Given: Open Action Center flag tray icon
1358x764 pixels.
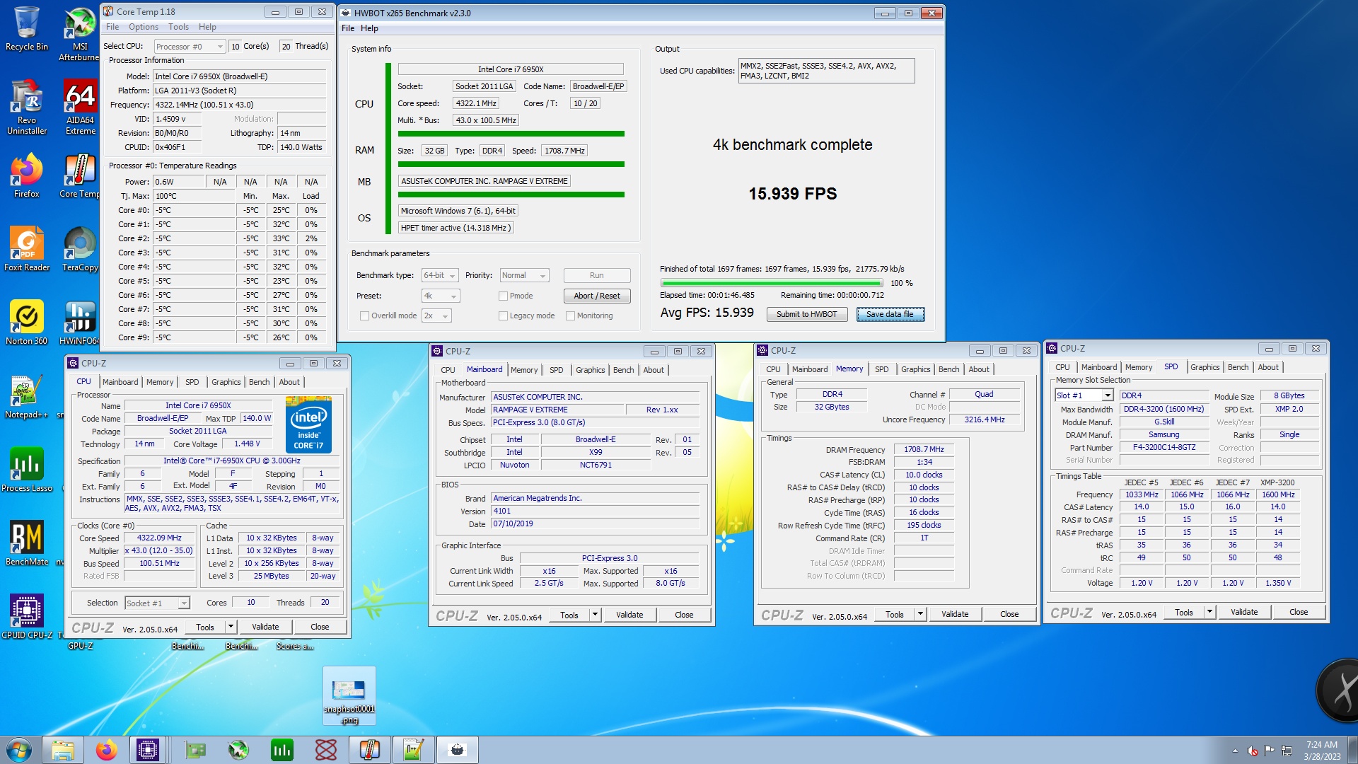Looking at the screenshot, I should coord(1270,751).
